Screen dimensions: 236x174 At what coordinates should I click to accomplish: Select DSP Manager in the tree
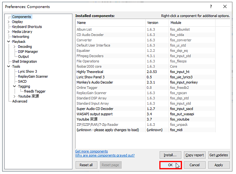[28, 51]
